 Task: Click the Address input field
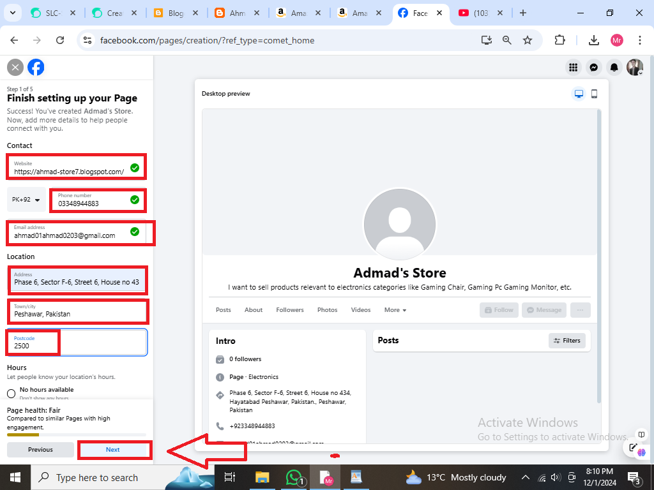point(77,278)
